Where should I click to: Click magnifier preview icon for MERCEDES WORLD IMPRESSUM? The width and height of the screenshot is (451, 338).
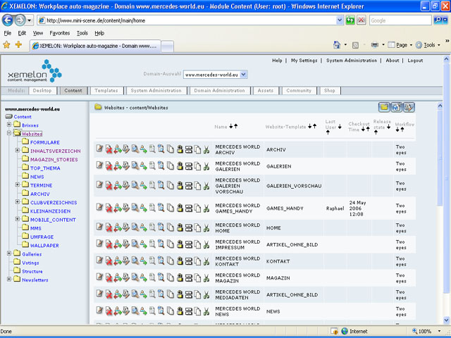click(x=135, y=244)
